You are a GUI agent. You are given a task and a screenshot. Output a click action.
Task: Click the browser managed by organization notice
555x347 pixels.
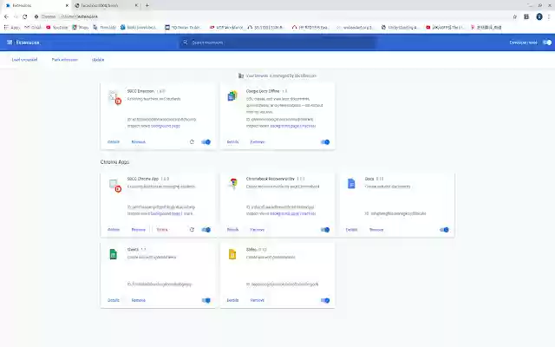pyautogui.click(x=277, y=75)
